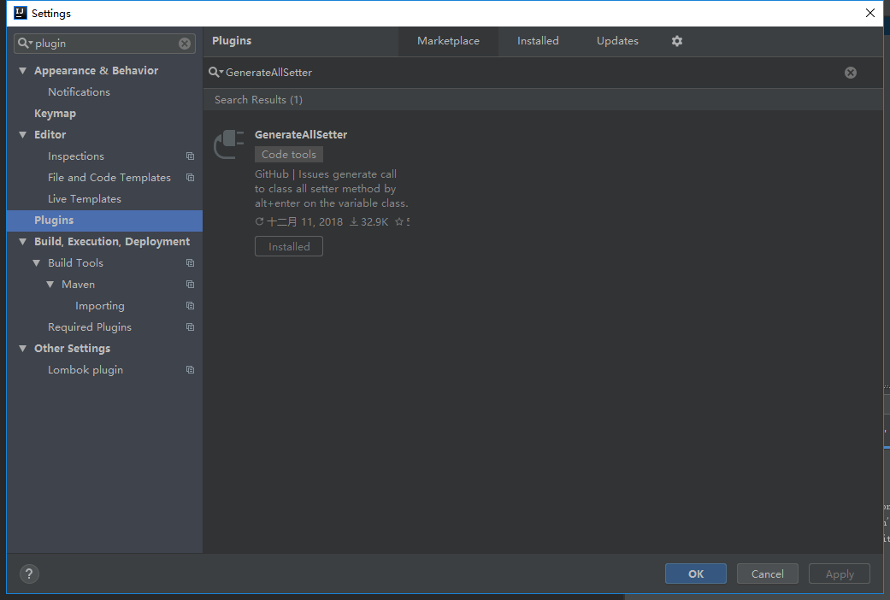Collapse the Other Settings section
This screenshot has width=890, height=600.
coord(23,349)
